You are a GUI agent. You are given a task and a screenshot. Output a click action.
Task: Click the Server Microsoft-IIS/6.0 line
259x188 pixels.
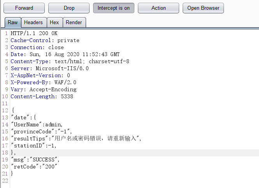[x=49, y=69]
